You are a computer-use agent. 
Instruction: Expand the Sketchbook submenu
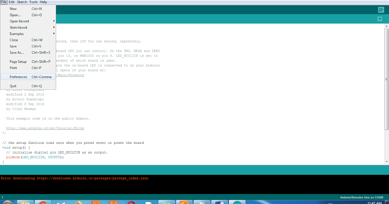point(18,28)
